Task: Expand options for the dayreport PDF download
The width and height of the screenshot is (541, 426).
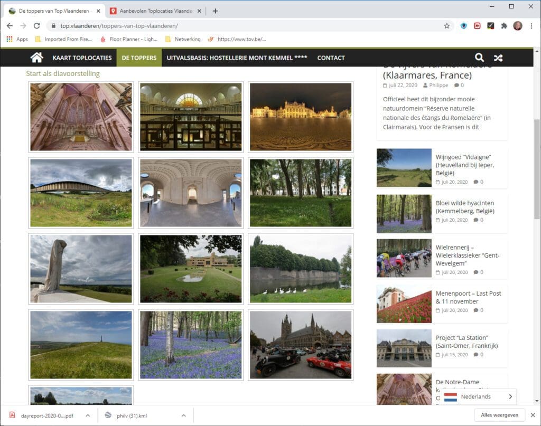Action: tap(88, 415)
